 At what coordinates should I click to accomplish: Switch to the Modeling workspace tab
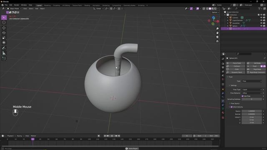47,5
